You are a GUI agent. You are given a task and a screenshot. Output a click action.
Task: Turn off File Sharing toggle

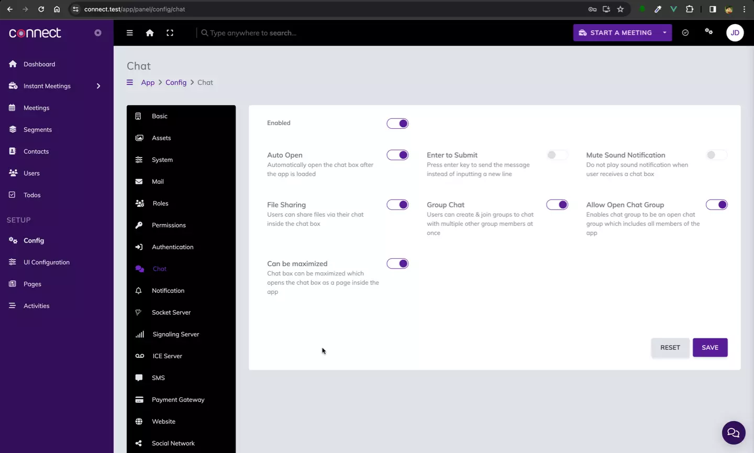(x=397, y=205)
